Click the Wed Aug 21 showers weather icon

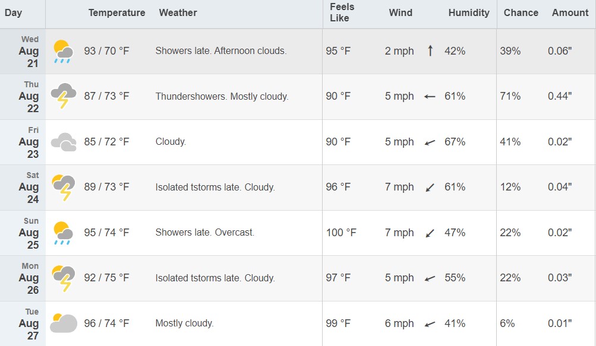(x=63, y=51)
